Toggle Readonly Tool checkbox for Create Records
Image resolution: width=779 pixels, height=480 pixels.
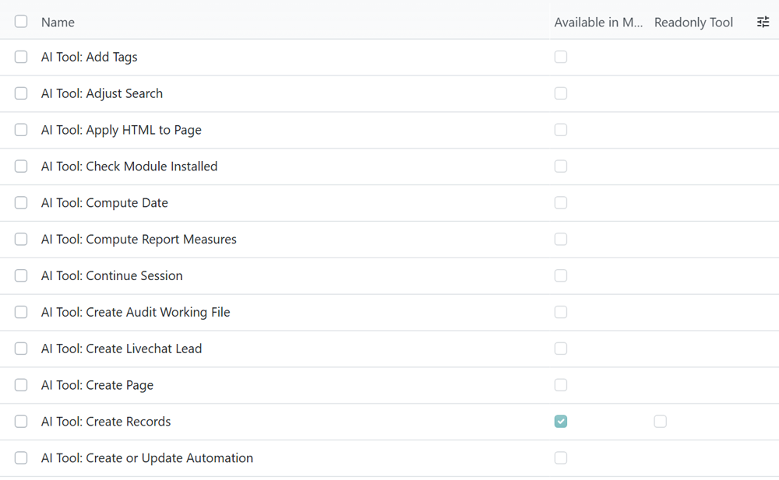[x=661, y=422]
